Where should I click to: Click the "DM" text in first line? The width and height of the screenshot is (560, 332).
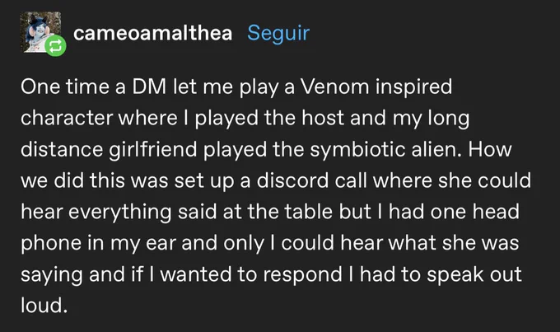149,87
